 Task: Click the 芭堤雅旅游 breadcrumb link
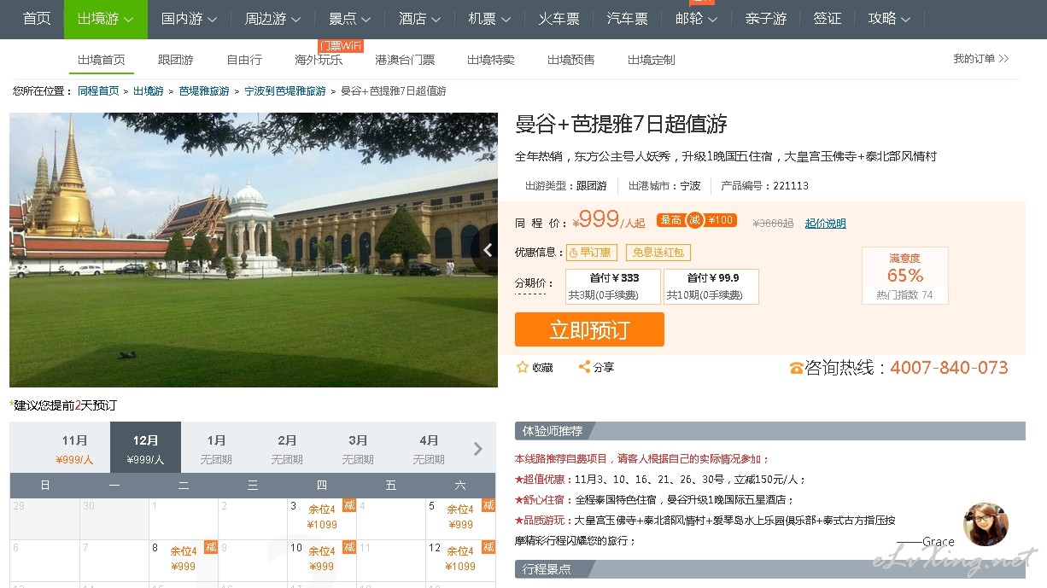[x=204, y=91]
